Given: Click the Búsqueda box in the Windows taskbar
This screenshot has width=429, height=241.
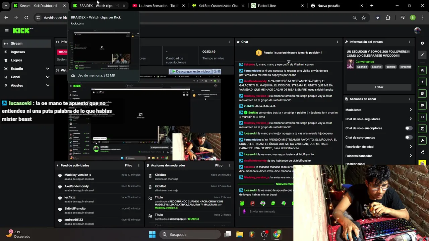Looking at the screenshot, I should pyautogui.click(x=190, y=234).
